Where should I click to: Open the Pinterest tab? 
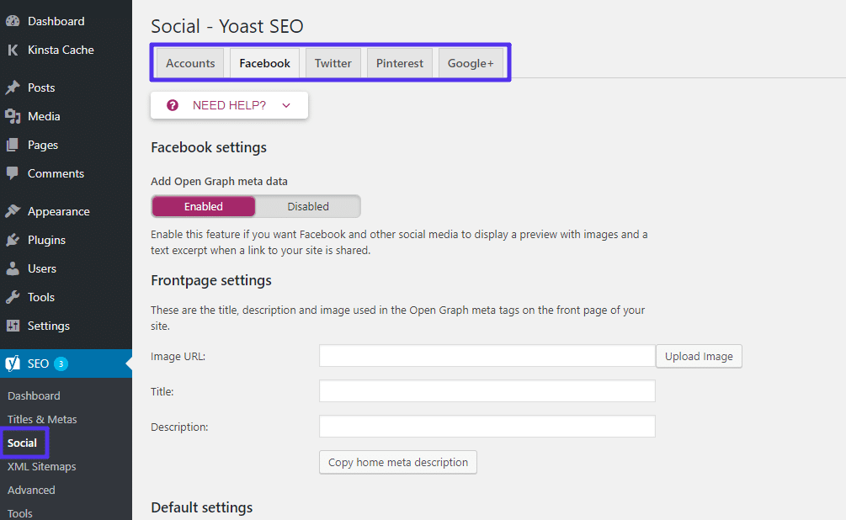pyautogui.click(x=400, y=63)
